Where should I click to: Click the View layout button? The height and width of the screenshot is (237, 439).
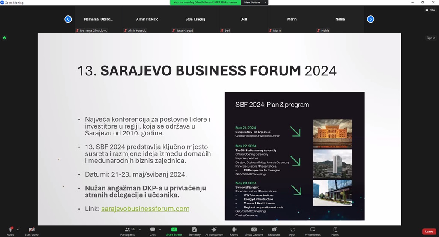430,10
